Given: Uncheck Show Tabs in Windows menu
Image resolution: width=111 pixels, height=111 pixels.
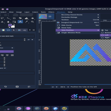Looking at the screenshot, I should 59,28.
